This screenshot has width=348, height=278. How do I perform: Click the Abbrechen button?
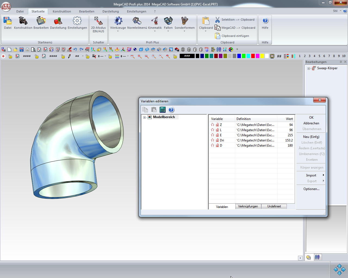pyautogui.click(x=311, y=123)
